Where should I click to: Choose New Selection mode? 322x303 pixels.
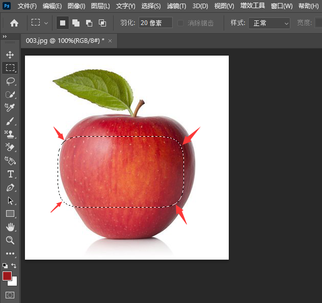coord(63,23)
